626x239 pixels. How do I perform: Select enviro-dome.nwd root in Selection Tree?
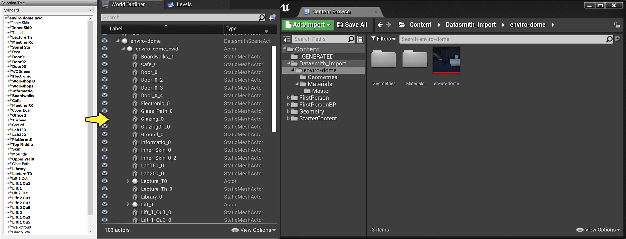[x=26, y=18]
